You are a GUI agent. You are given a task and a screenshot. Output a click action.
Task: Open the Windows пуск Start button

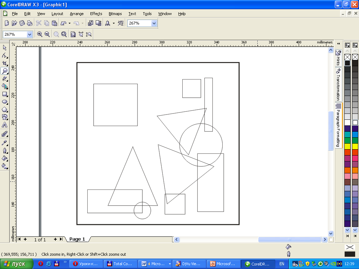coord(16,264)
